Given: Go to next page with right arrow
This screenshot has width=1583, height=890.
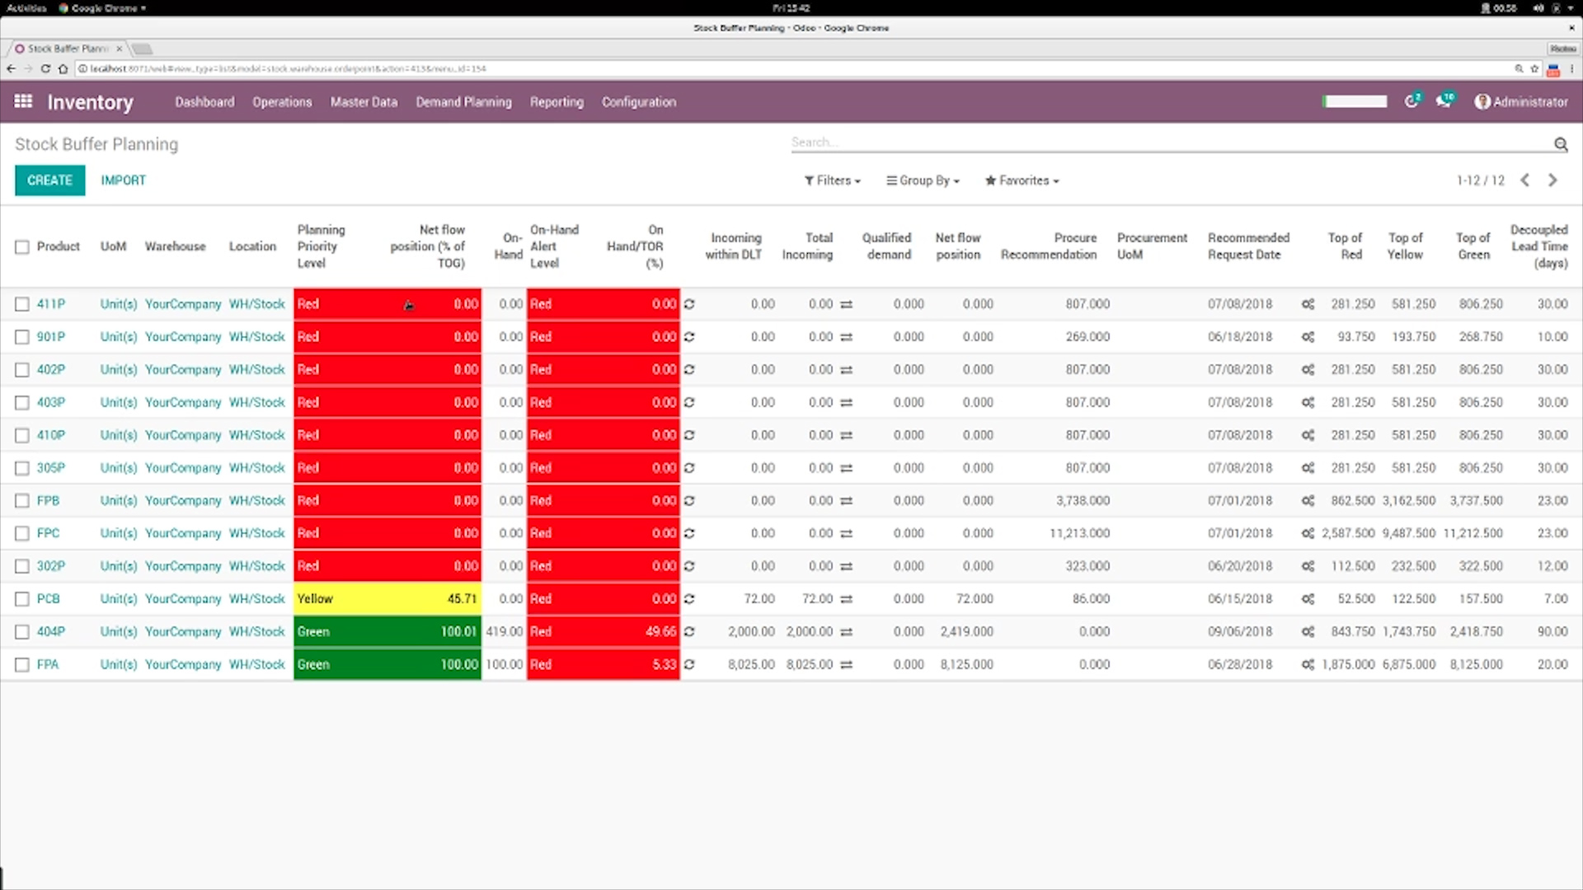Looking at the screenshot, I should [1553, 180].
